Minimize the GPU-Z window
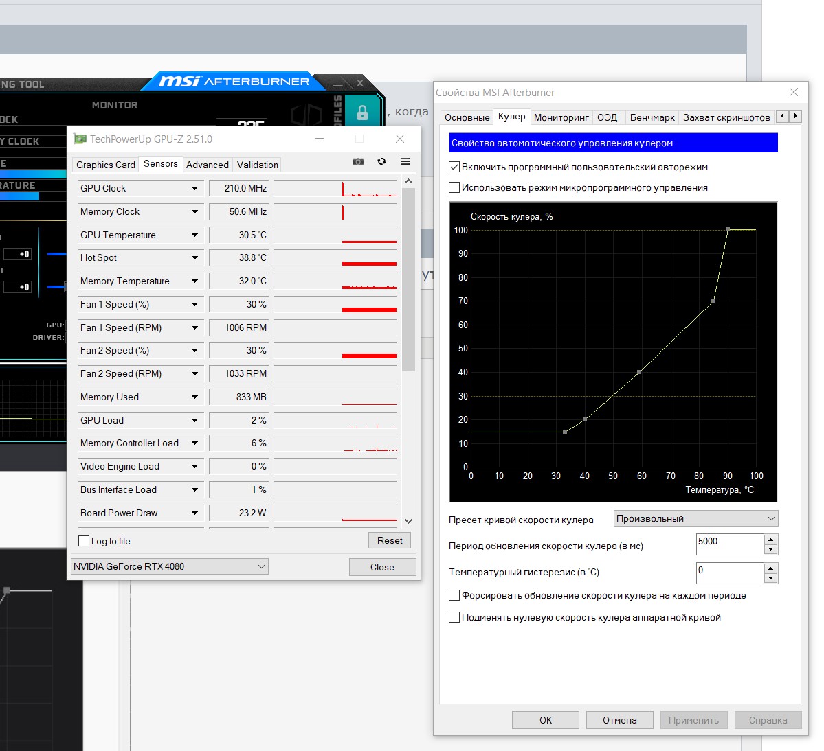The width and height of the screenshot is (824, 751). pyautogui.click(x=320, y=139)
